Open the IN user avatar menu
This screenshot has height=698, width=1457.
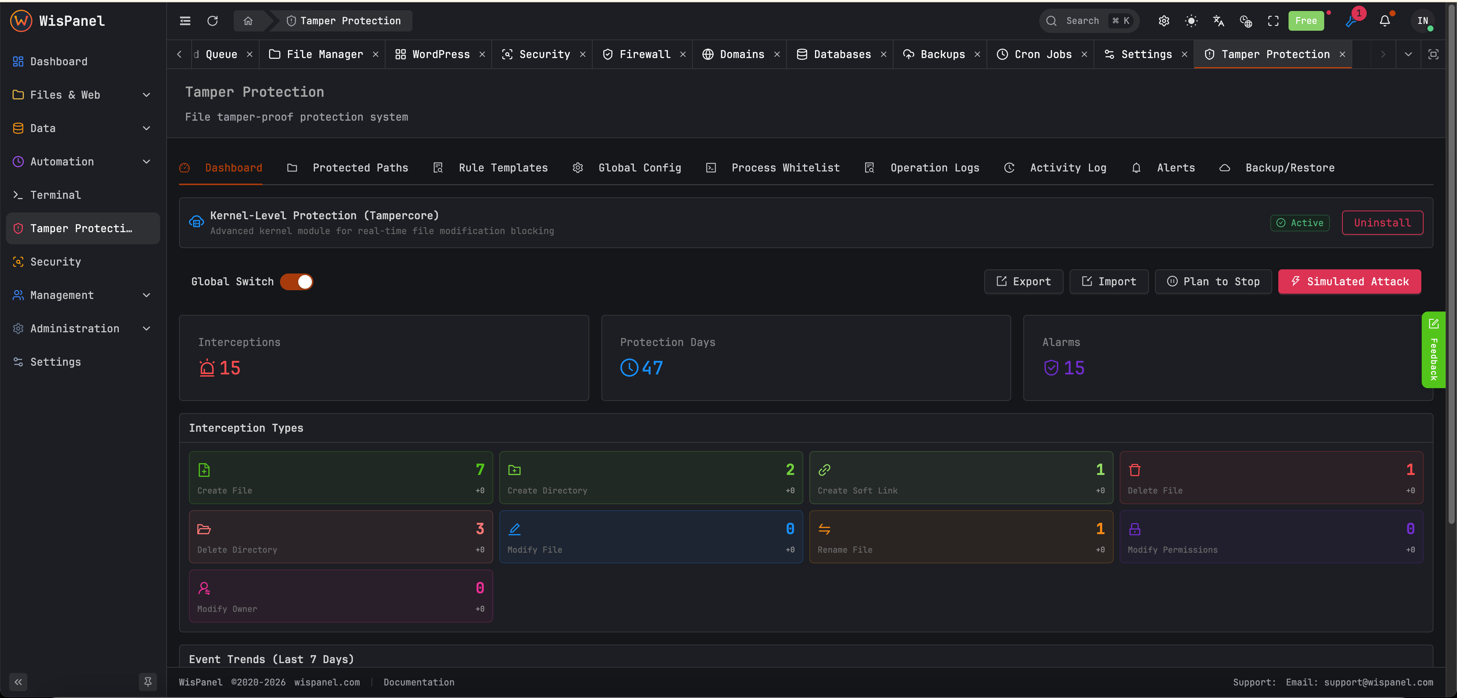(x=1422, y=21)
